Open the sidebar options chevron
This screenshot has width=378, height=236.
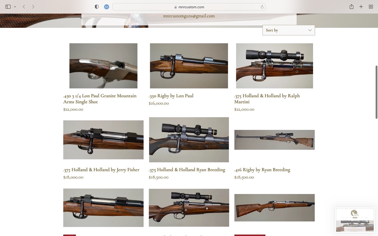15,7
